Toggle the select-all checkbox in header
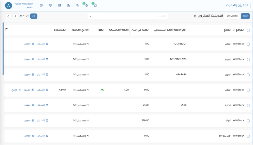This screenshot has height=145, width=253. pyautogui.click(x=248, y=30)
